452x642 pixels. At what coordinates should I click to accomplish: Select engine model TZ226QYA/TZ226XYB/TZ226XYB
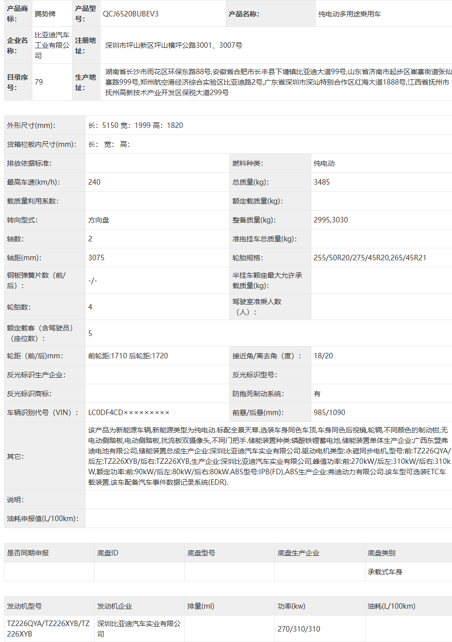(48, 629)
